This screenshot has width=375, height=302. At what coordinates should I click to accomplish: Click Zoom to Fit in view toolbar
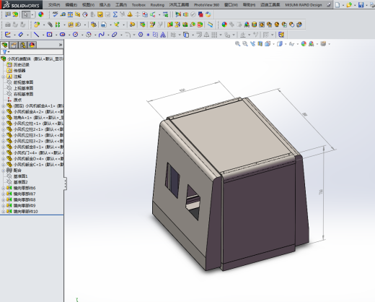[237, 44]
